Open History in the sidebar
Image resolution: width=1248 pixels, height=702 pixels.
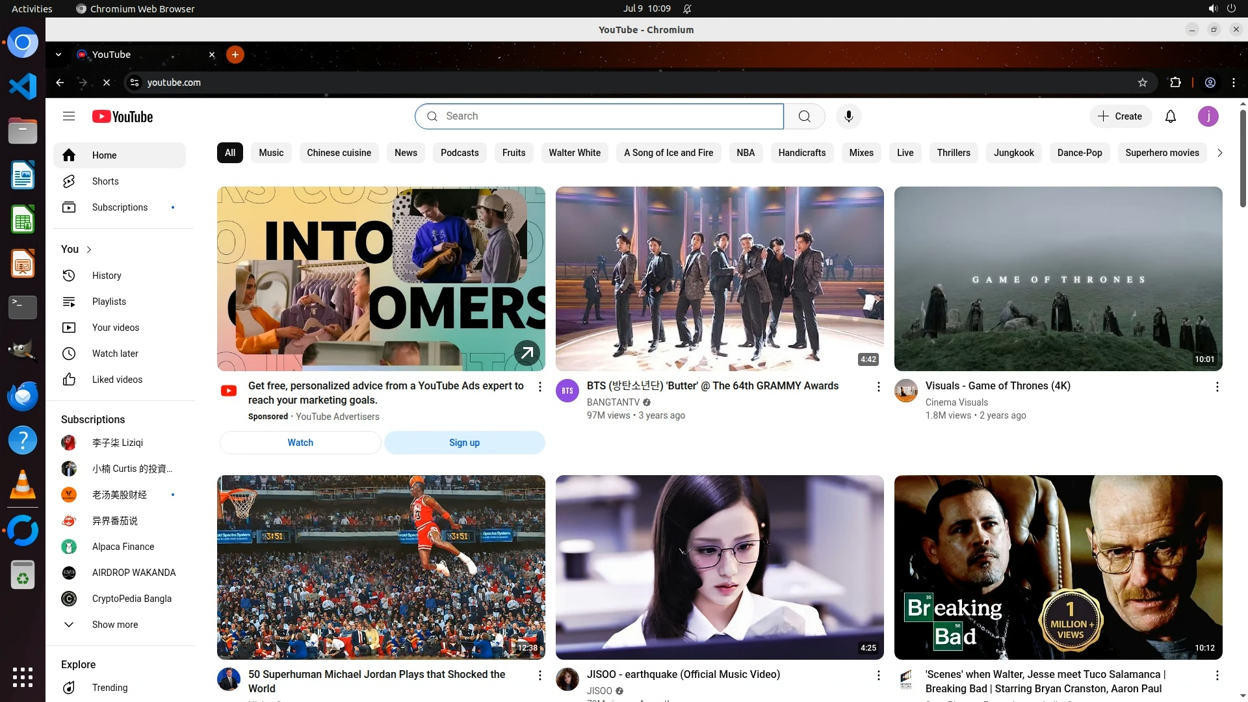coord(107,276)
